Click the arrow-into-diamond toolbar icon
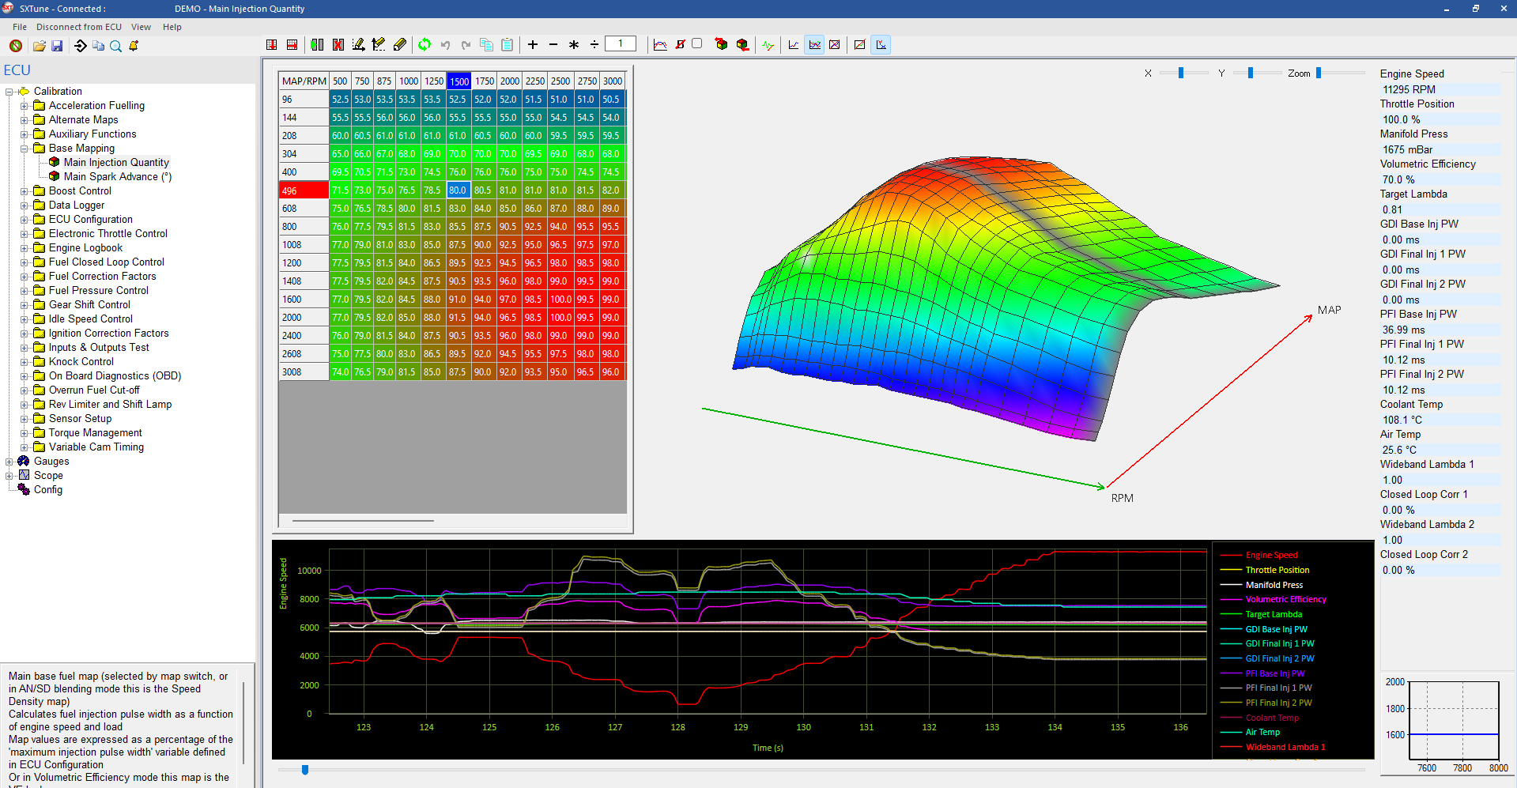 [80, 46]
